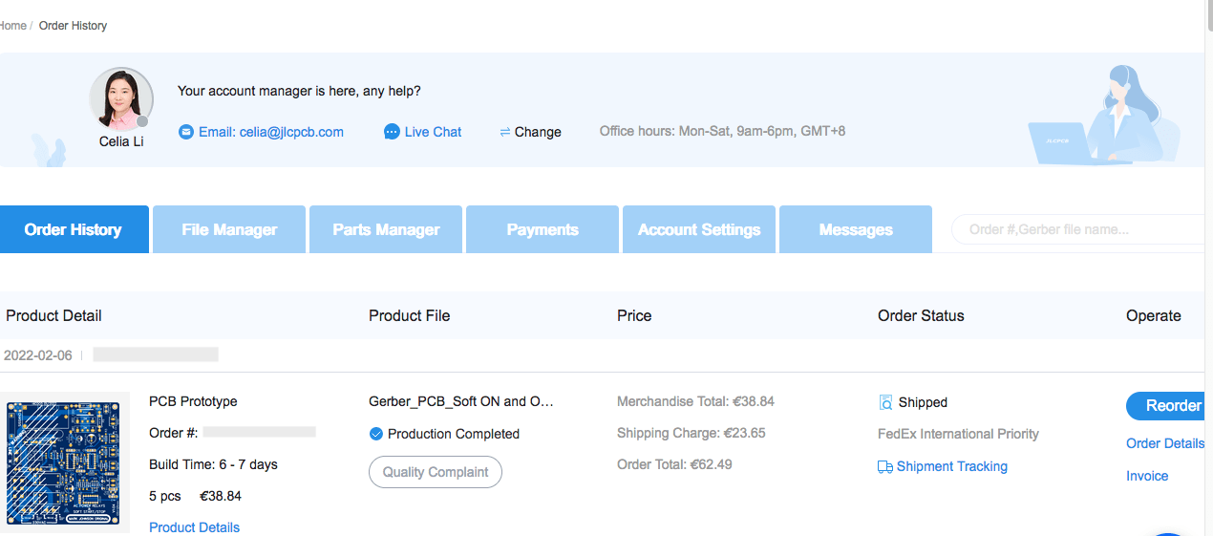Click the Change swap arrows icon
This screenshot has height=536, width=1213.
505,132
